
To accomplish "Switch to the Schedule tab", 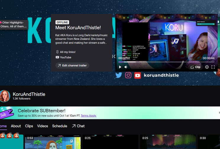I will pyautogui.click(x=60, y=126).
